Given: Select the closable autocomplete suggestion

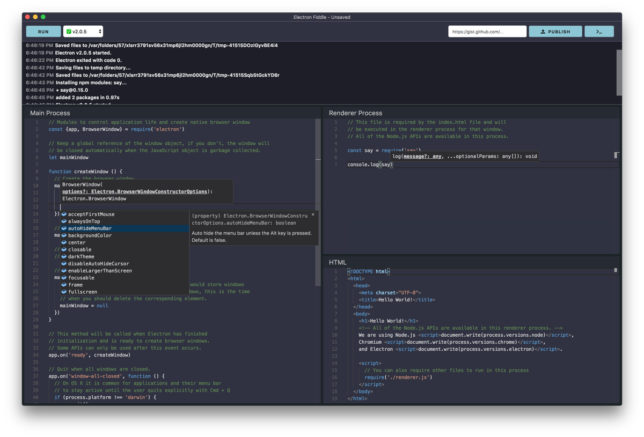Looking at the screenshot, I should pos(125,249).
